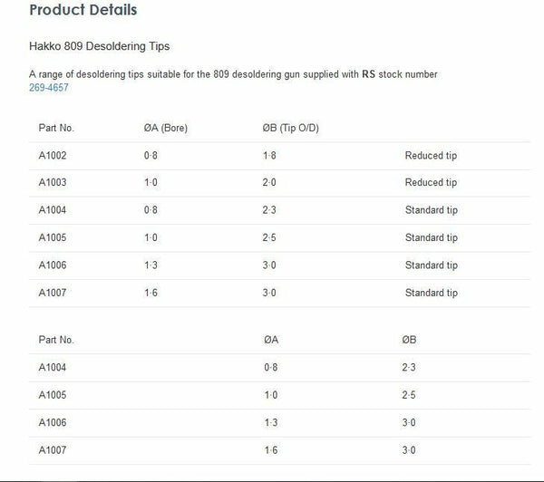Screen dimensions: 544x482
Task: Click the ØA (Bore) column header
Action: point(159,128)
